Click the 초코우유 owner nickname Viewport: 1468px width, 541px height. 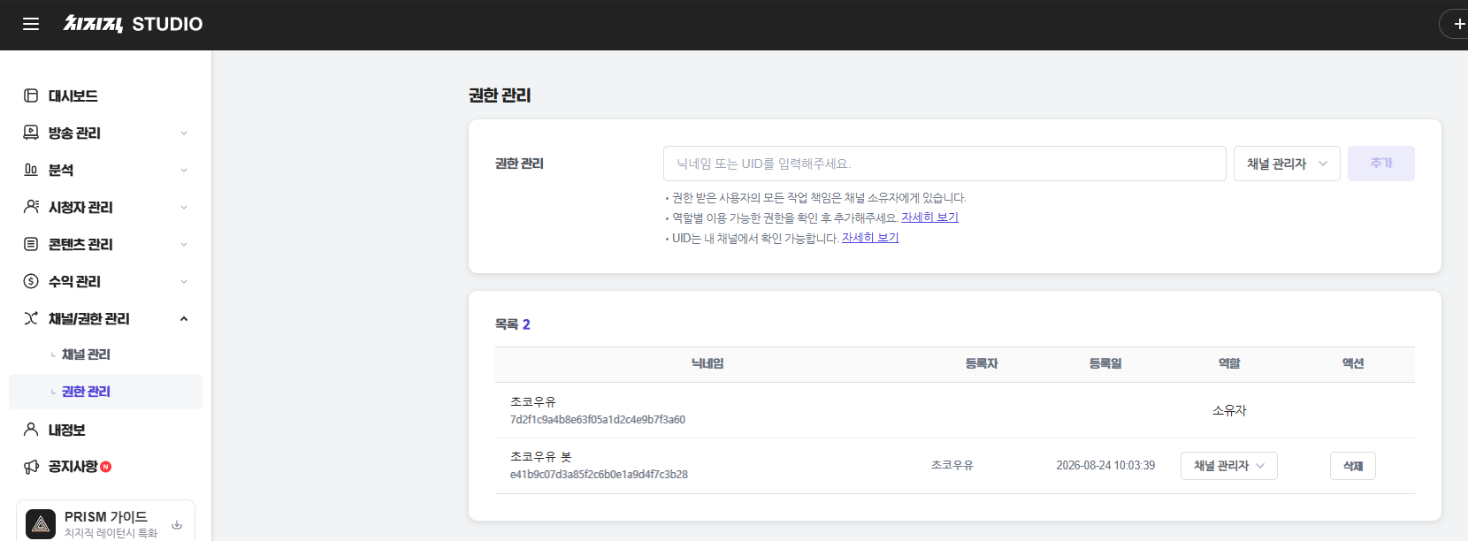click(533, 401)
